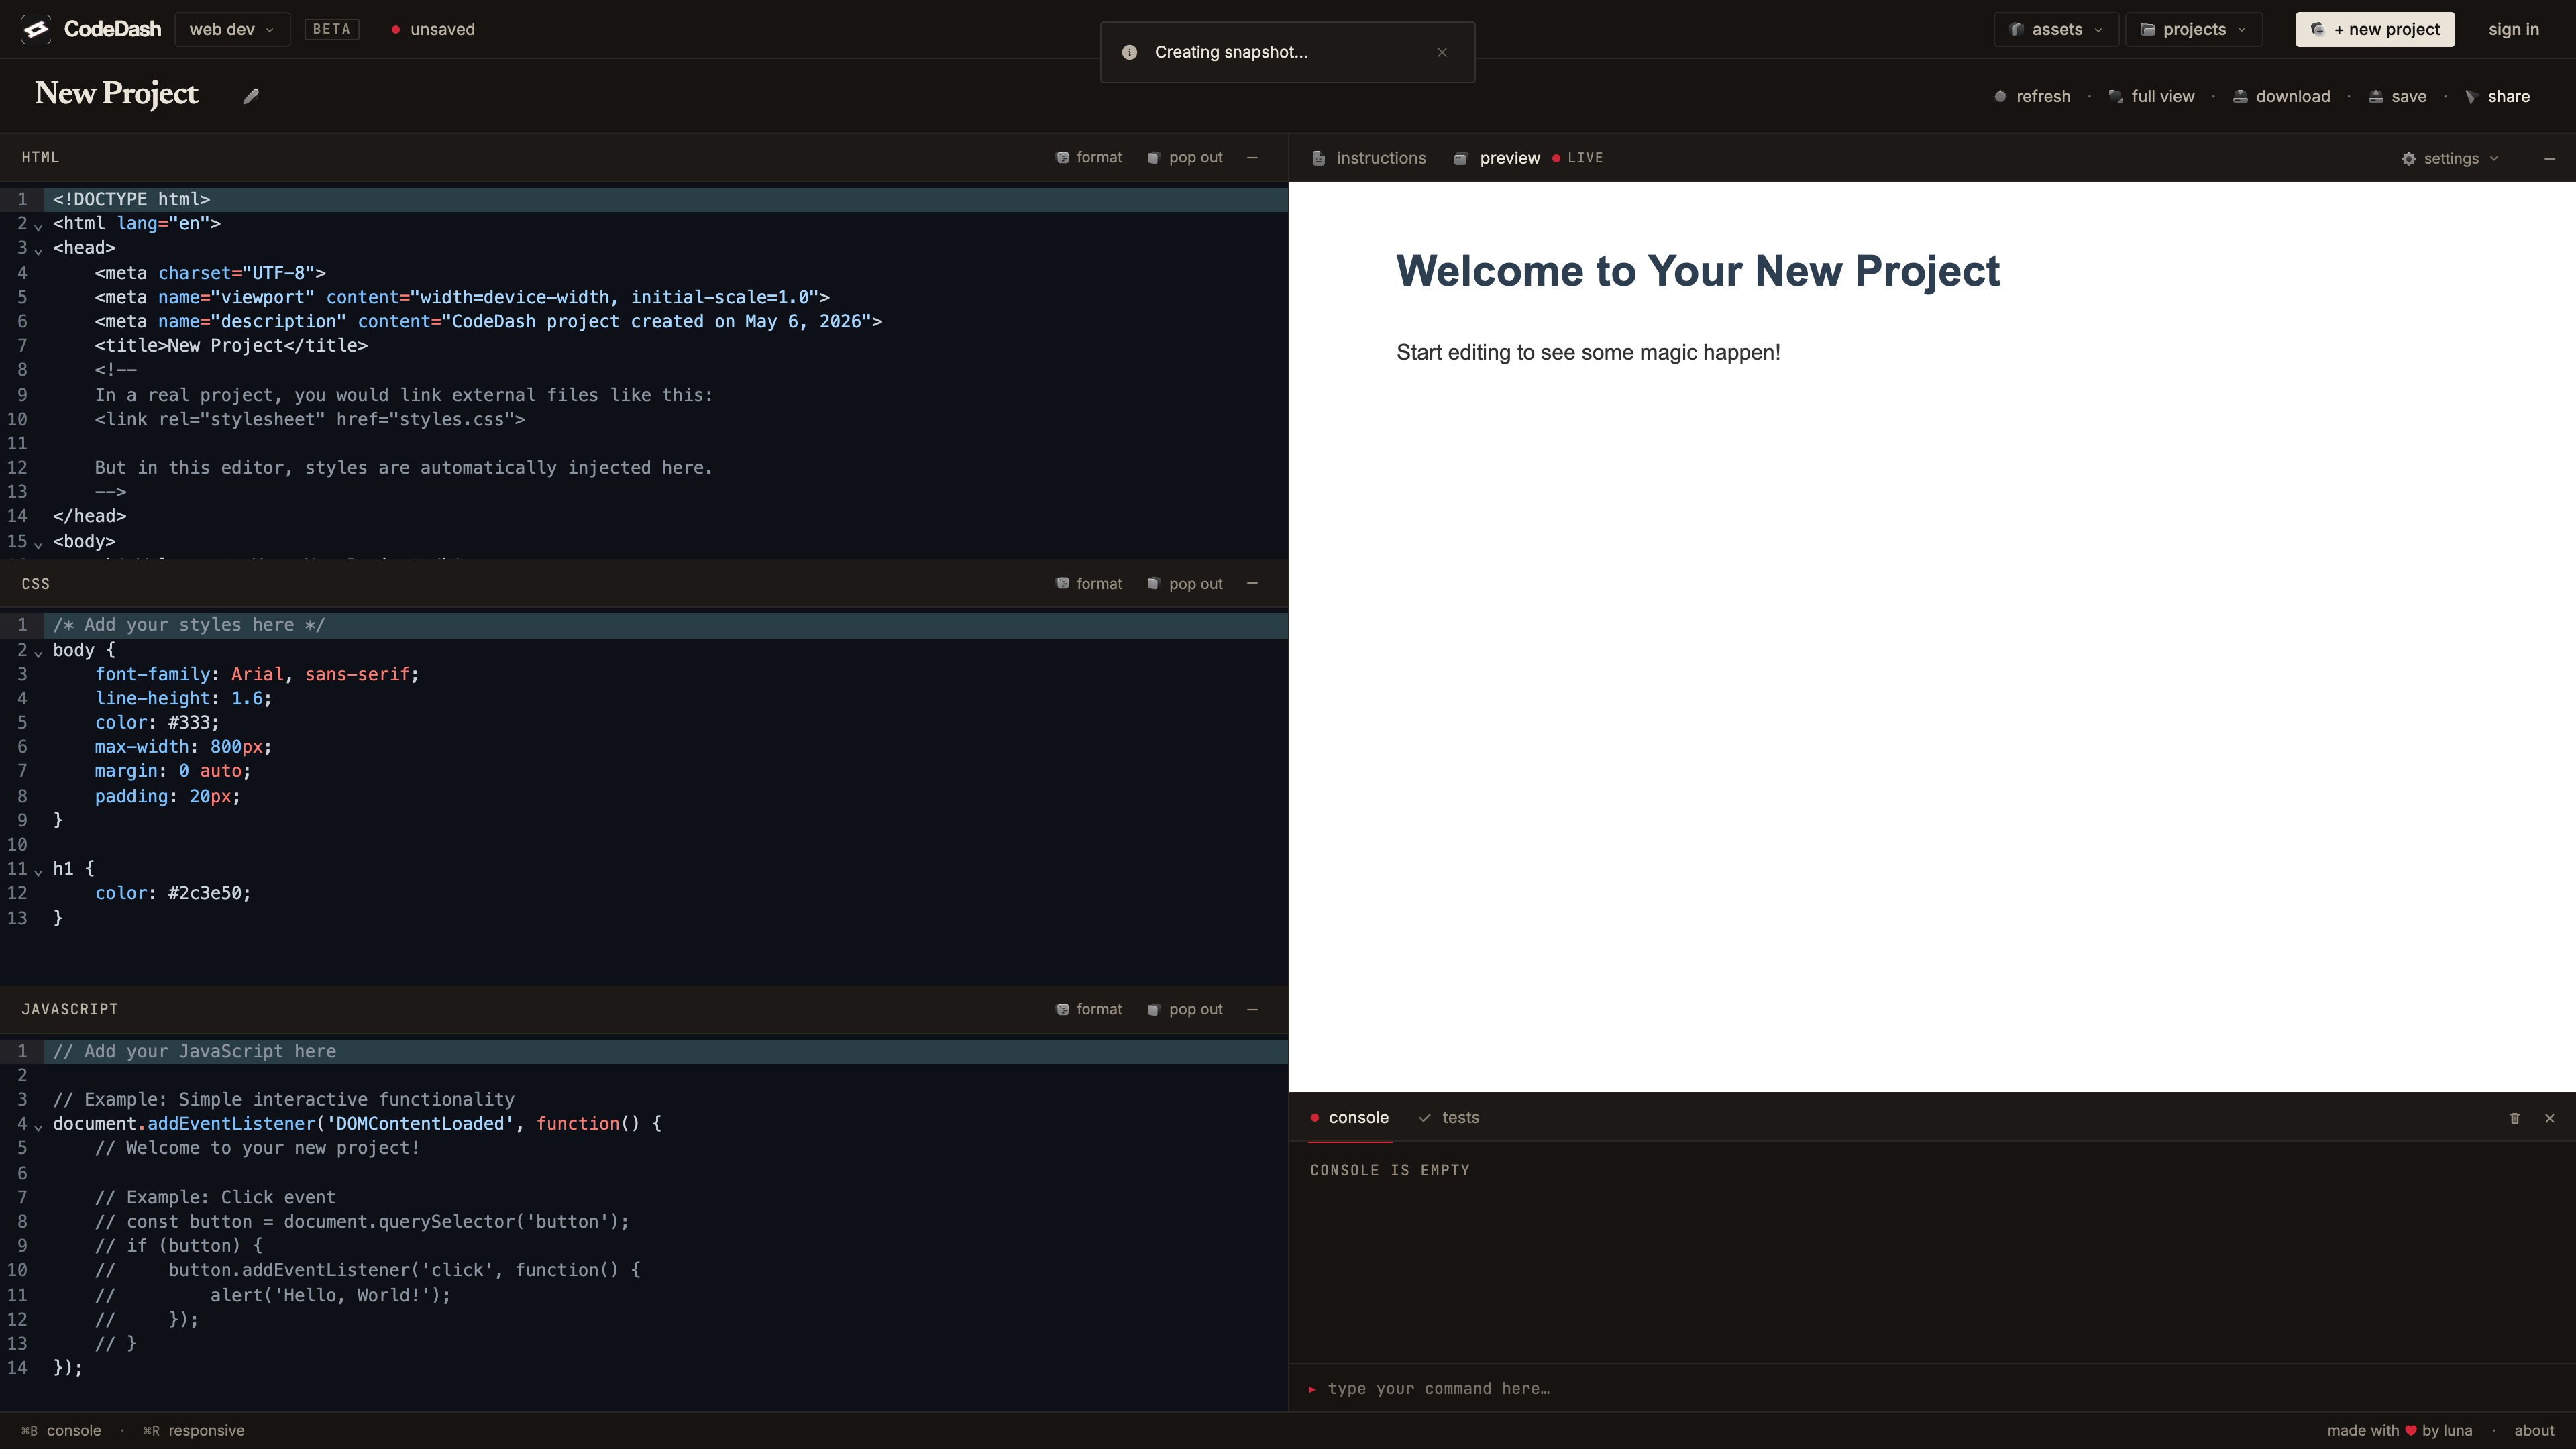Screen dimensions: 2576x1449
Task: Click 'color: #2c3e50;' in the CSS editor
Action: coord(173,892)
